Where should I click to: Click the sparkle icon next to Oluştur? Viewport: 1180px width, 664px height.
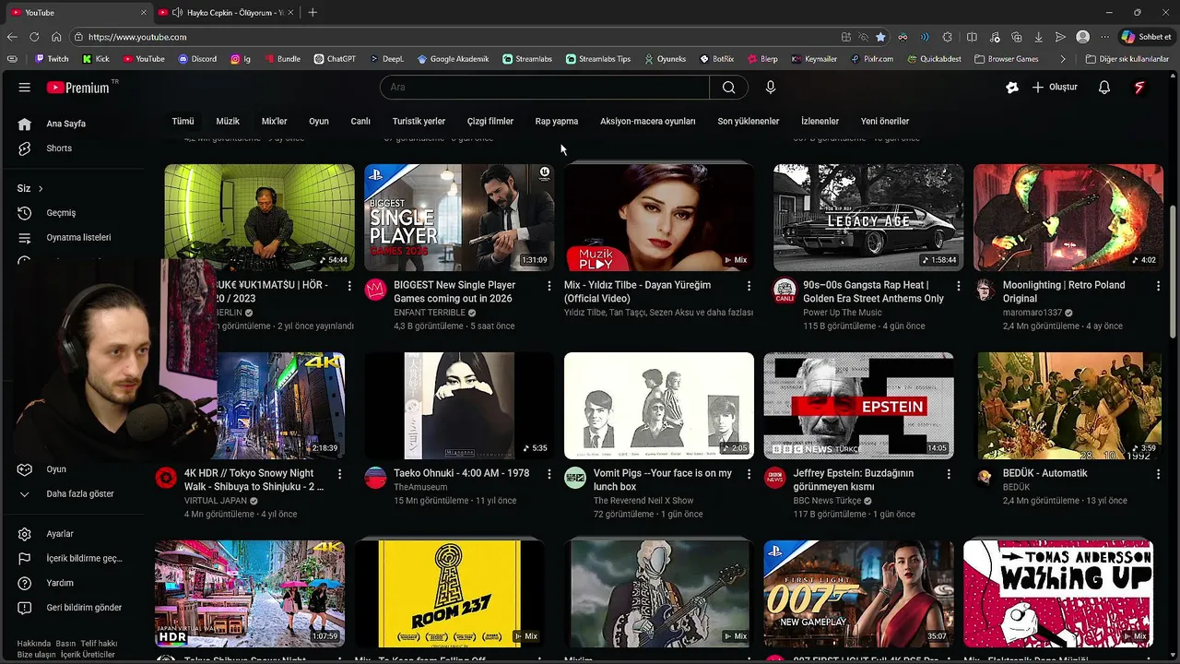tap(1012, 88)
